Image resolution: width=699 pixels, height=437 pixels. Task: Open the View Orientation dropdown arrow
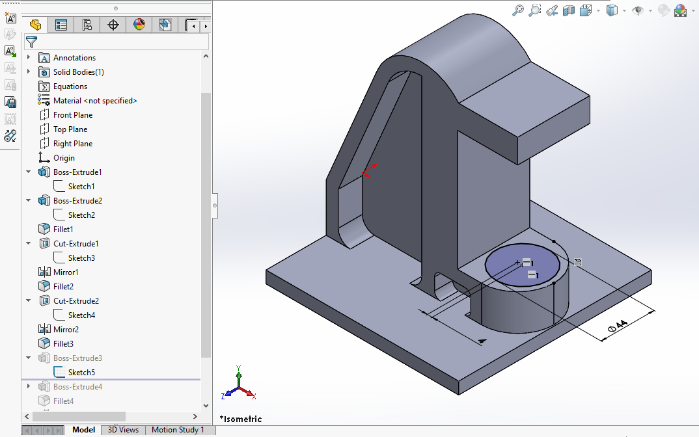pyautogui.click(x=598, y=11)
